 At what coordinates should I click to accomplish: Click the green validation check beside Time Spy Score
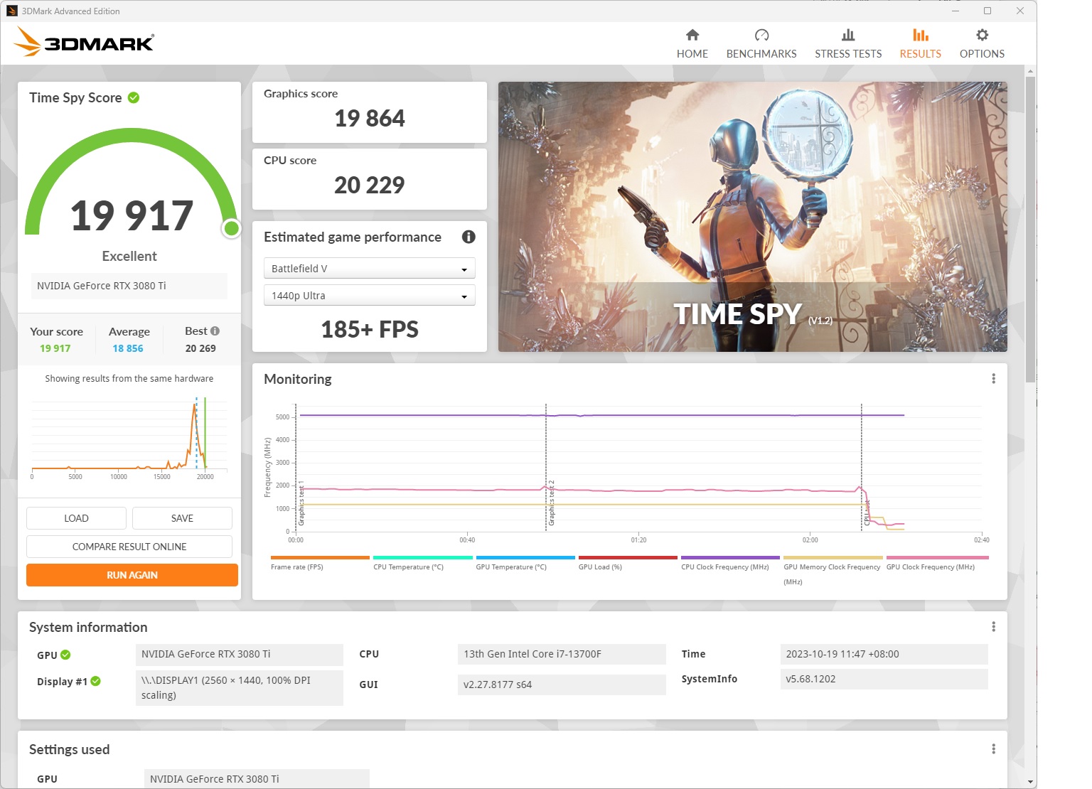pos(134,97)
